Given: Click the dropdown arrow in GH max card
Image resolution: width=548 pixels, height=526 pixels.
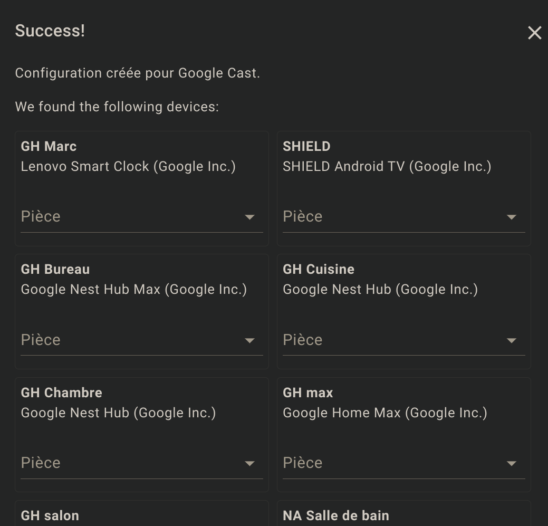Looking at the screenshot, I should pyautogui.click(x=511, y=464).
